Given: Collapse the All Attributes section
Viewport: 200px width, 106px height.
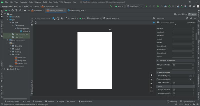Looking at the screenshot, I should pyautogui.click(x=158, y=72).
